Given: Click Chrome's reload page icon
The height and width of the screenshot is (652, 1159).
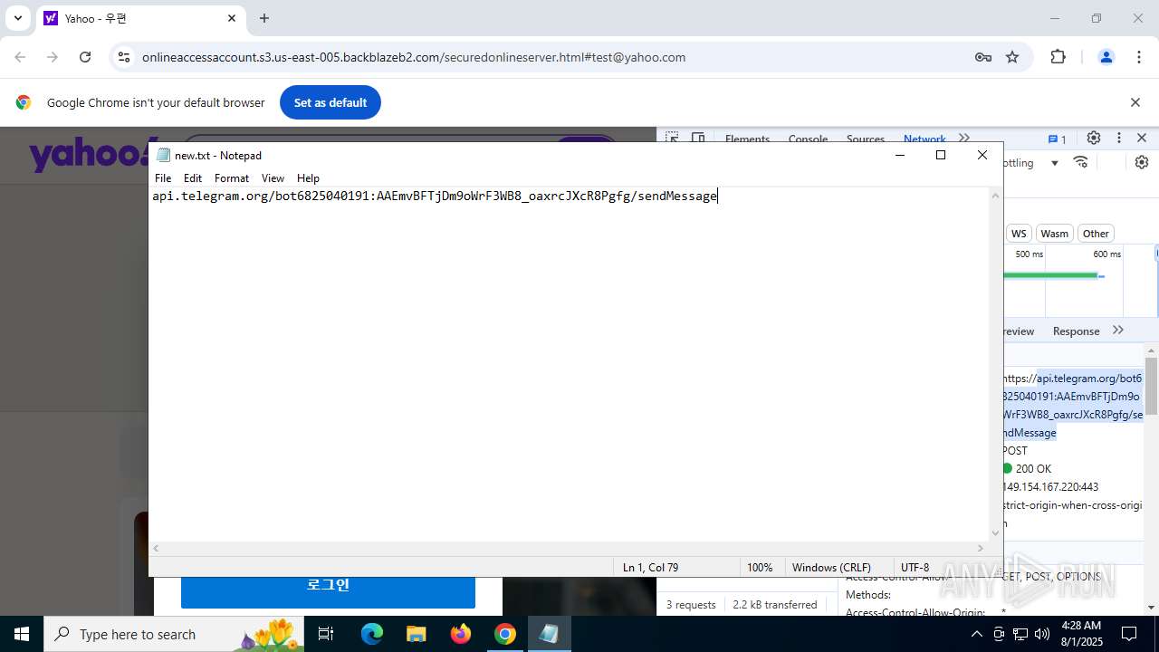Looking at the screenshot, I should (x=85, y=57).
